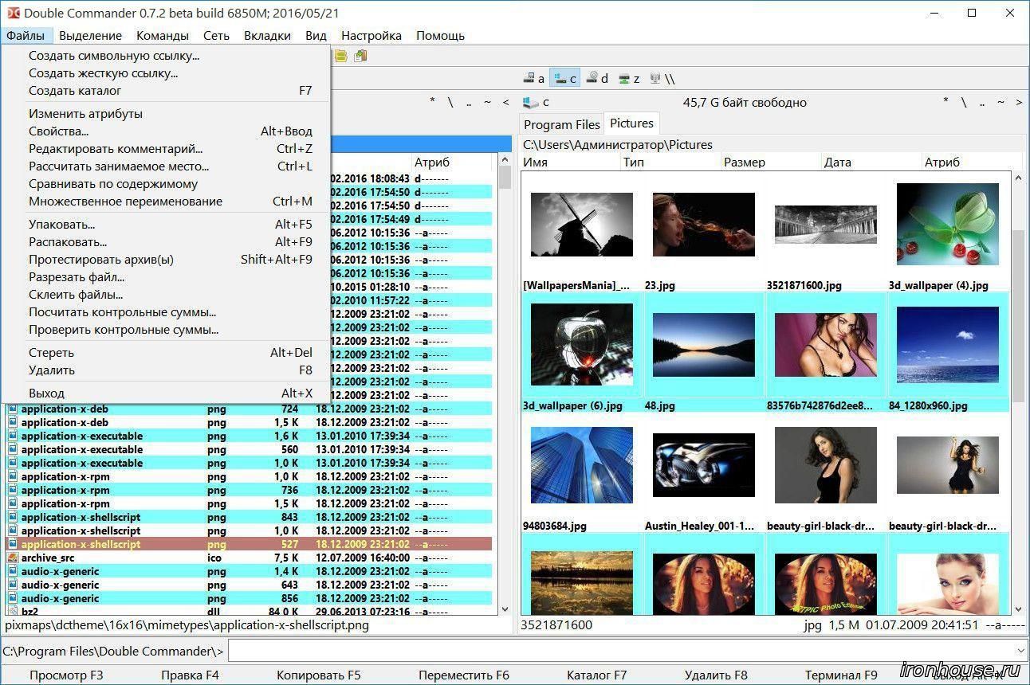Screen dimensions: 1030x685
Task: Select Austin_Healey car thumbnail
Action: tap(704, 465)
